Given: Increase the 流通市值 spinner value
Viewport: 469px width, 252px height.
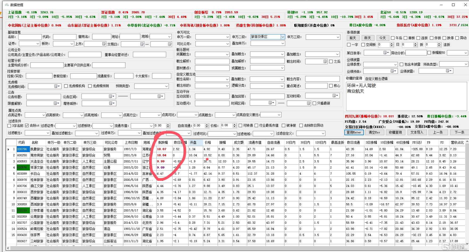Looking at the screenshot, I should click(x=168, y=124).
